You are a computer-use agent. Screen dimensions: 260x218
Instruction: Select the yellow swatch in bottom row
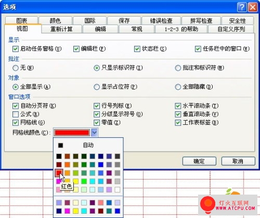[75, 211]
